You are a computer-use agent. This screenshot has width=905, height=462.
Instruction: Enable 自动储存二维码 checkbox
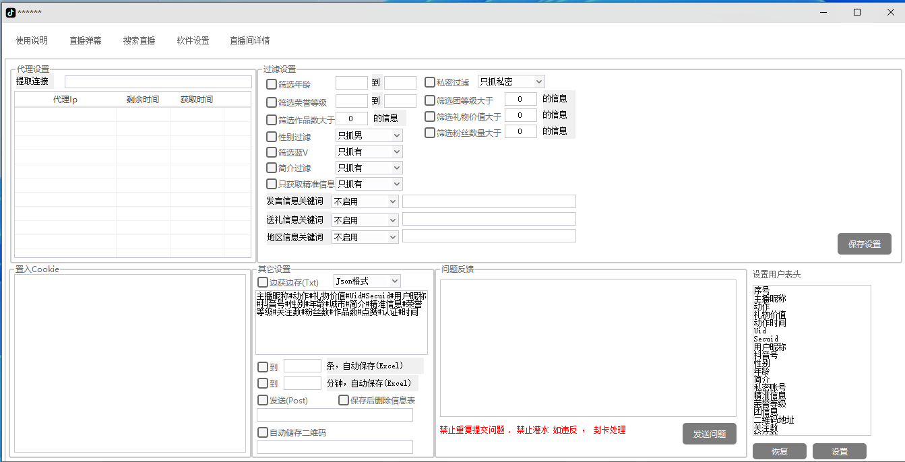[x=263, y=432]
